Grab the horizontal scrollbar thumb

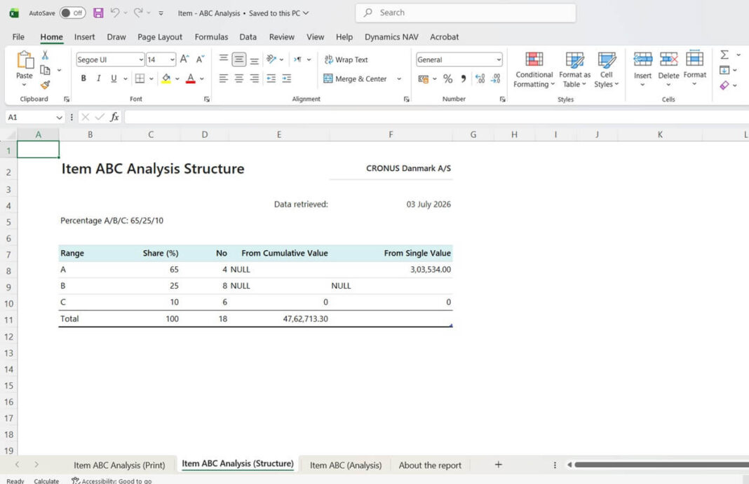(661, 464)
